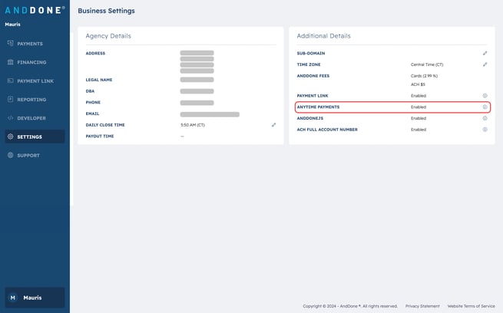Go to the Reporting section
Screen dimensions: 503x313
click(x=31, y=100)
